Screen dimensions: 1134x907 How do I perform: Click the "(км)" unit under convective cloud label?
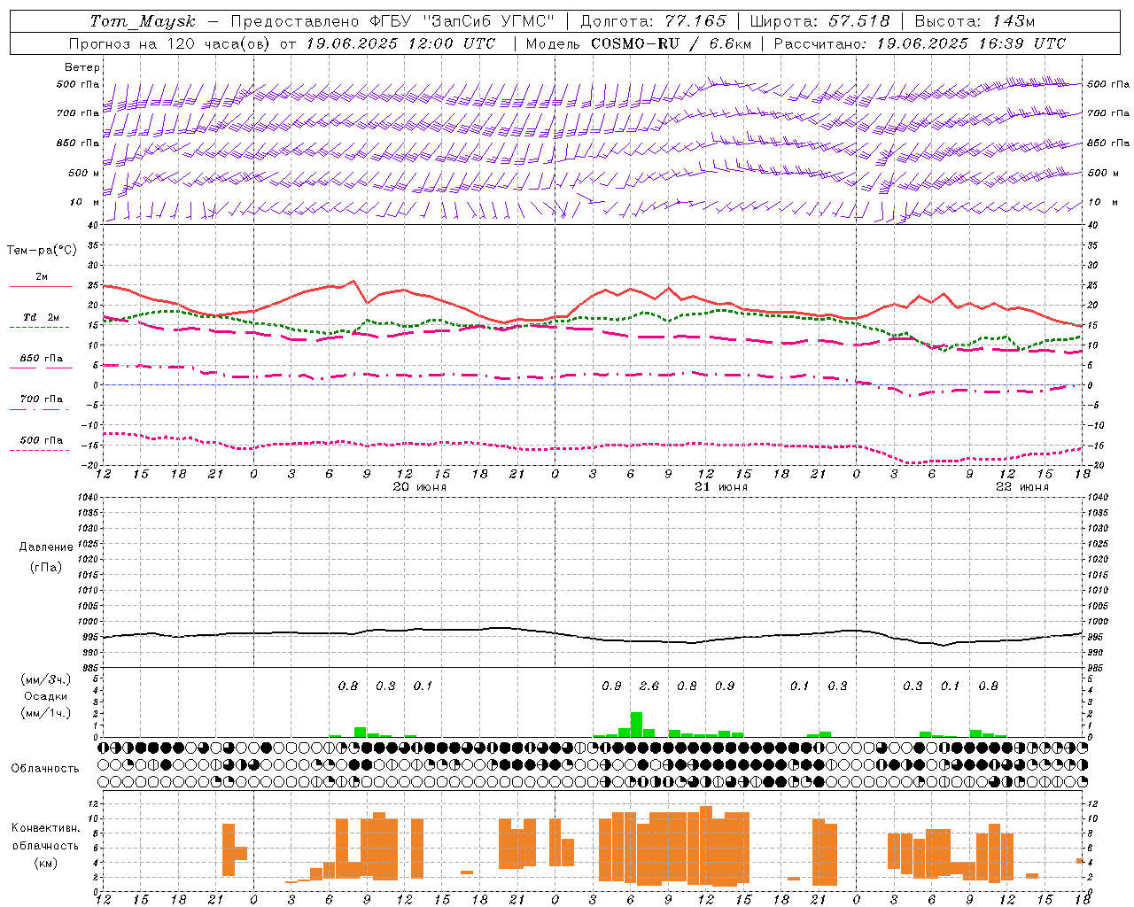45,863
